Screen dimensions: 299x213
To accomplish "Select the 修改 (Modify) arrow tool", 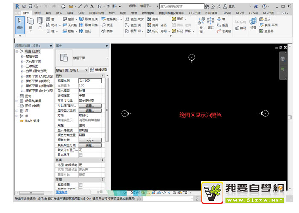I will pyautogui.click(x=20, y=25).
